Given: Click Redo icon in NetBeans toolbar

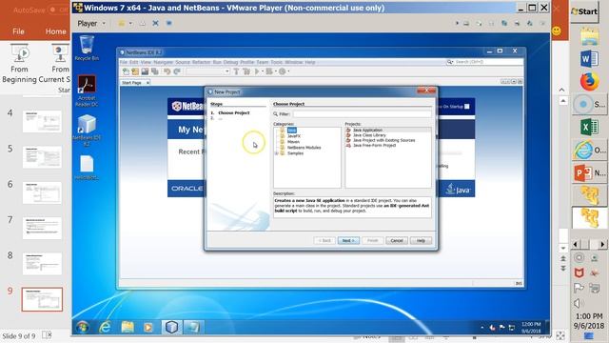Looking at the screenshot, I should (177, 71).
